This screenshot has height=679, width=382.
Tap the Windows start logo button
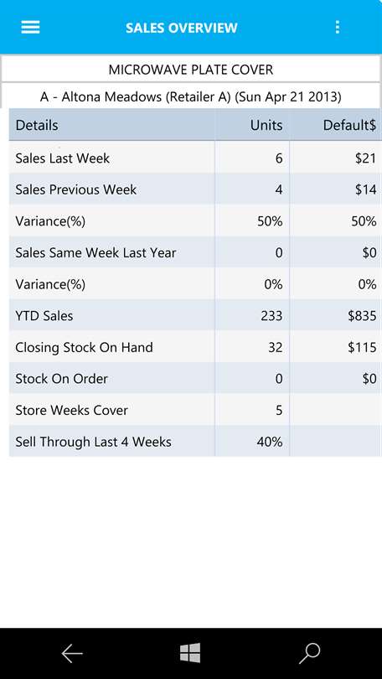[190, 652]
